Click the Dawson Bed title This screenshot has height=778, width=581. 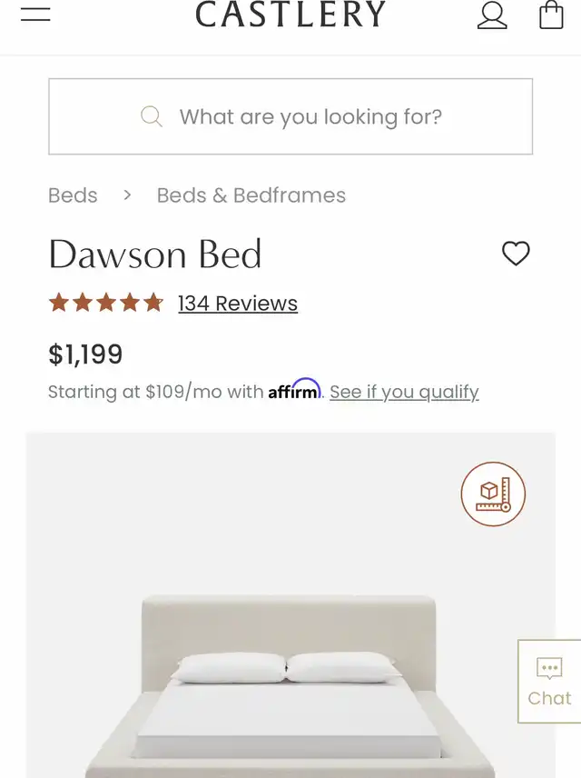(155, 254)
